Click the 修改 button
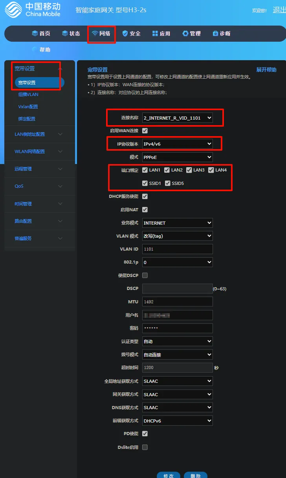 pyautogui.click(x=168, y=476)
